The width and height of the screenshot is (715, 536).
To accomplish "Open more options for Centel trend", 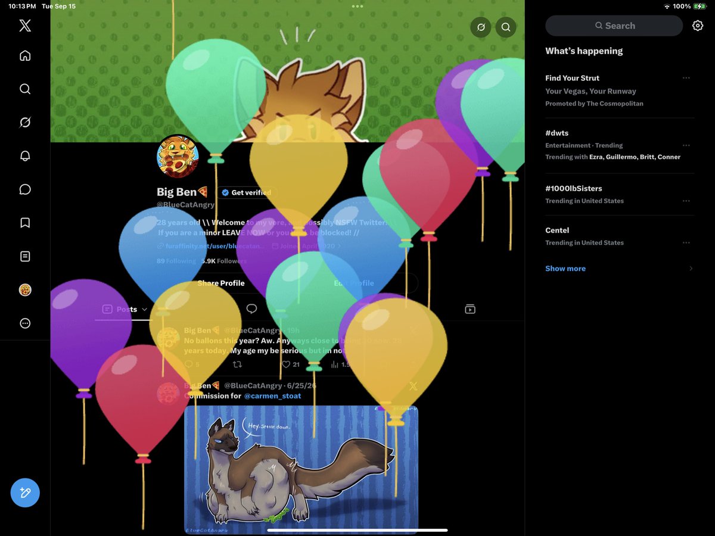I will coord(686,242).
